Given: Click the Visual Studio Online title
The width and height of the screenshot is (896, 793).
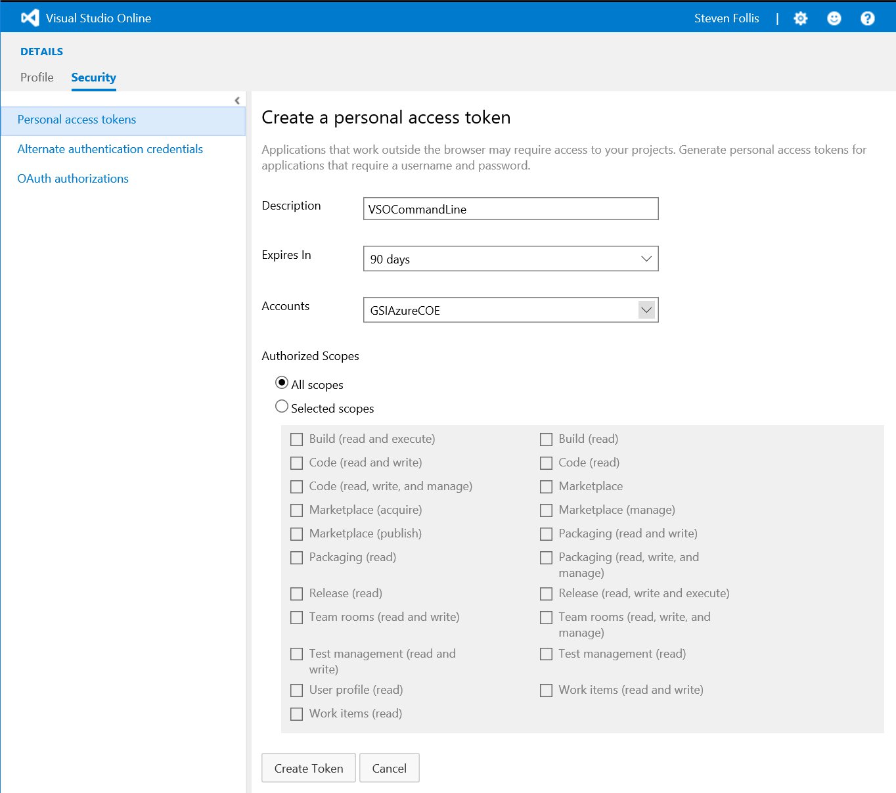Looking at the screenshot, I should click(99, 18).
